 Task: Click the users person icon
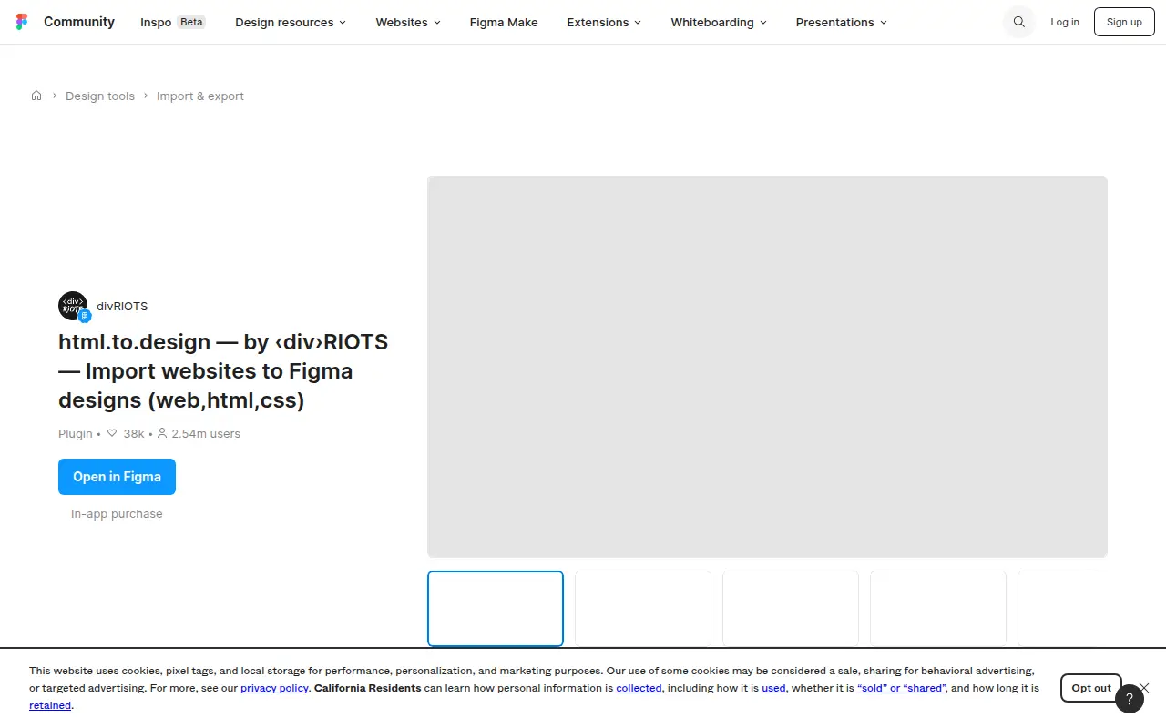(x=162, y=433)
